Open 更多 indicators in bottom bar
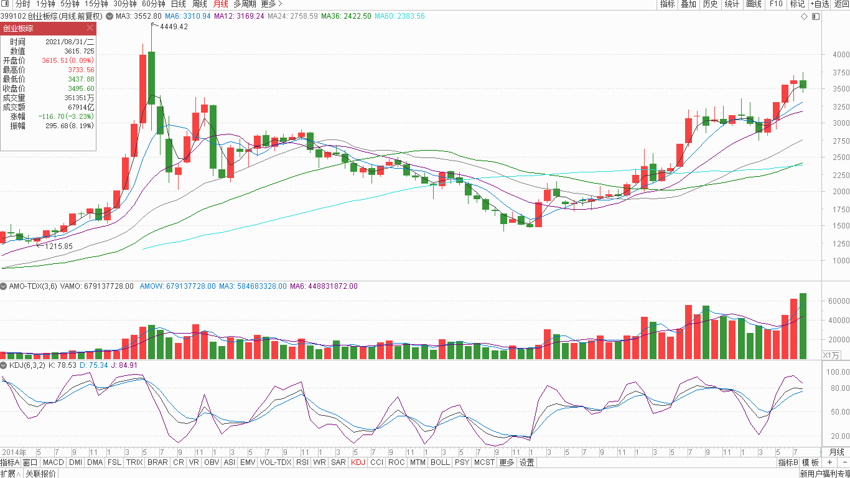Screen dimensions: 850x478 [x=507, y=462]
